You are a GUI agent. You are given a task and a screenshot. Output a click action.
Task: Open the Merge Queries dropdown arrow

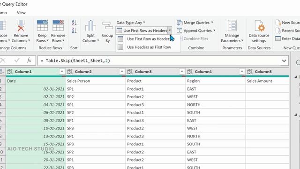click(212, 23)
